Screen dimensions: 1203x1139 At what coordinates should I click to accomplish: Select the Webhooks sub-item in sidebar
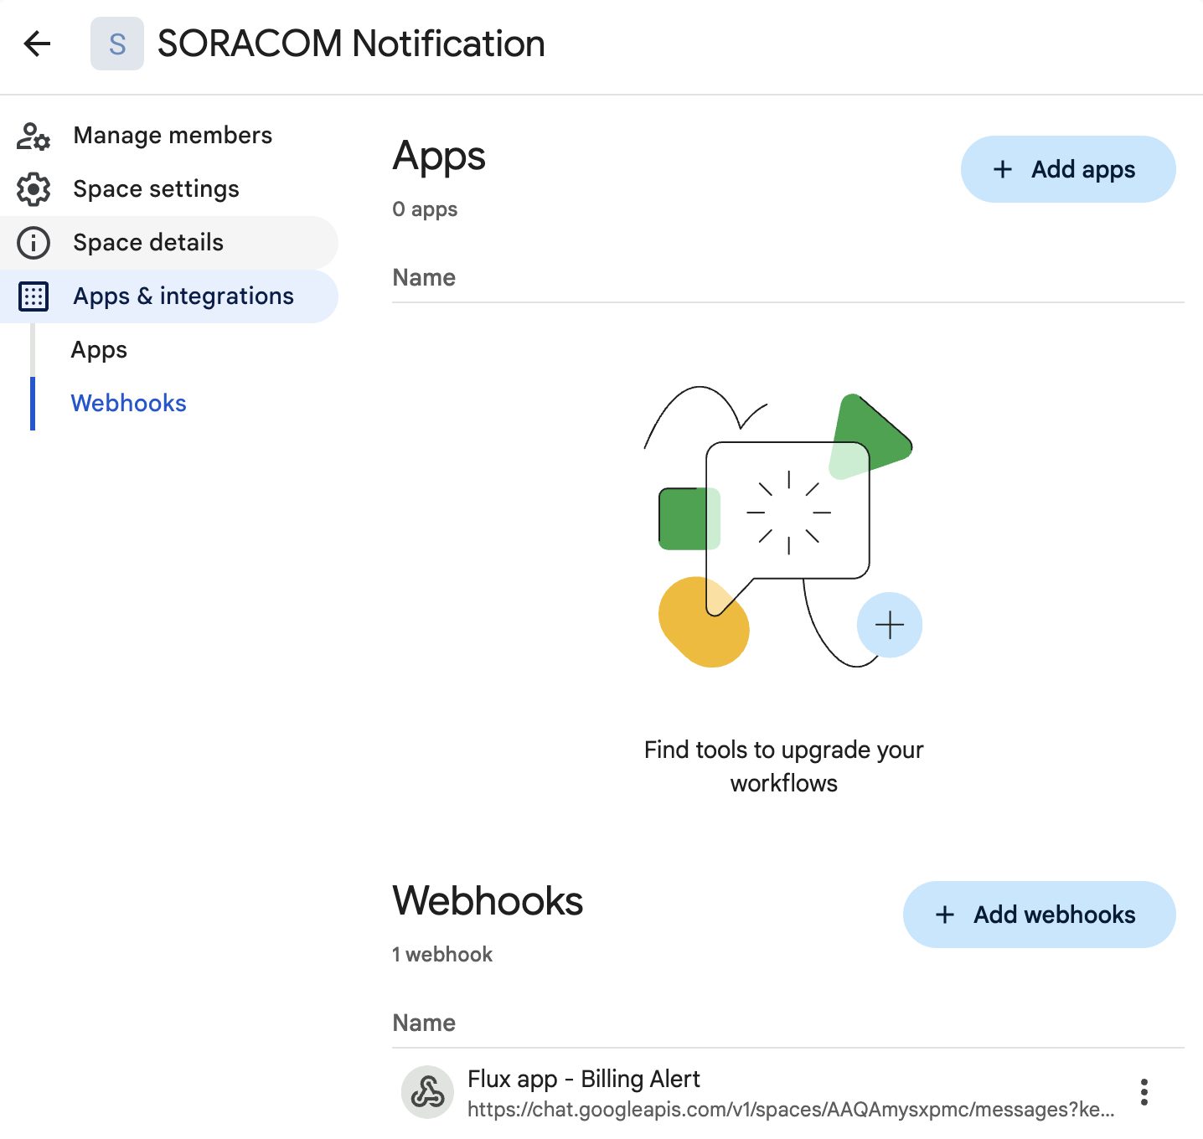[x=128, y=404]
